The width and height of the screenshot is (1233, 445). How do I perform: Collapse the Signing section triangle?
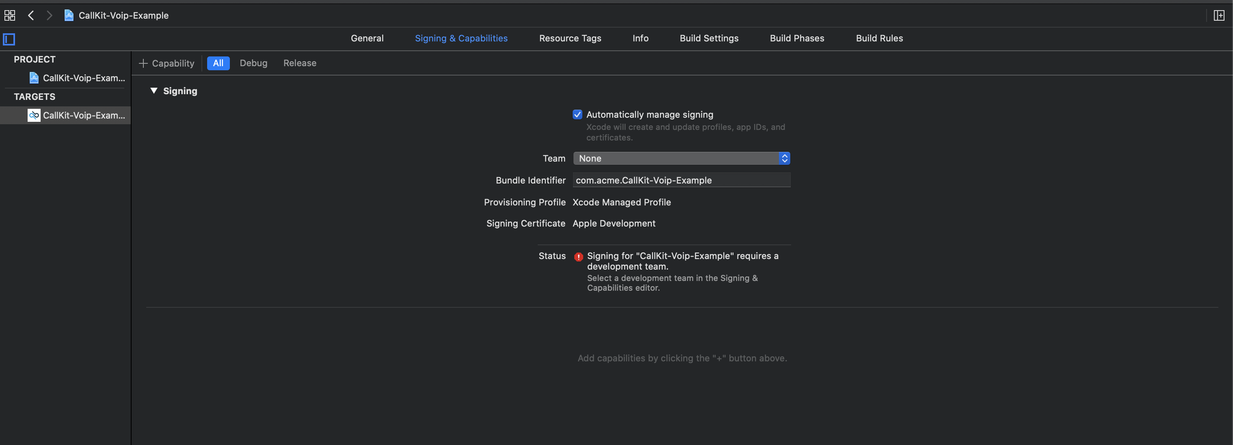tap(154, 91)
